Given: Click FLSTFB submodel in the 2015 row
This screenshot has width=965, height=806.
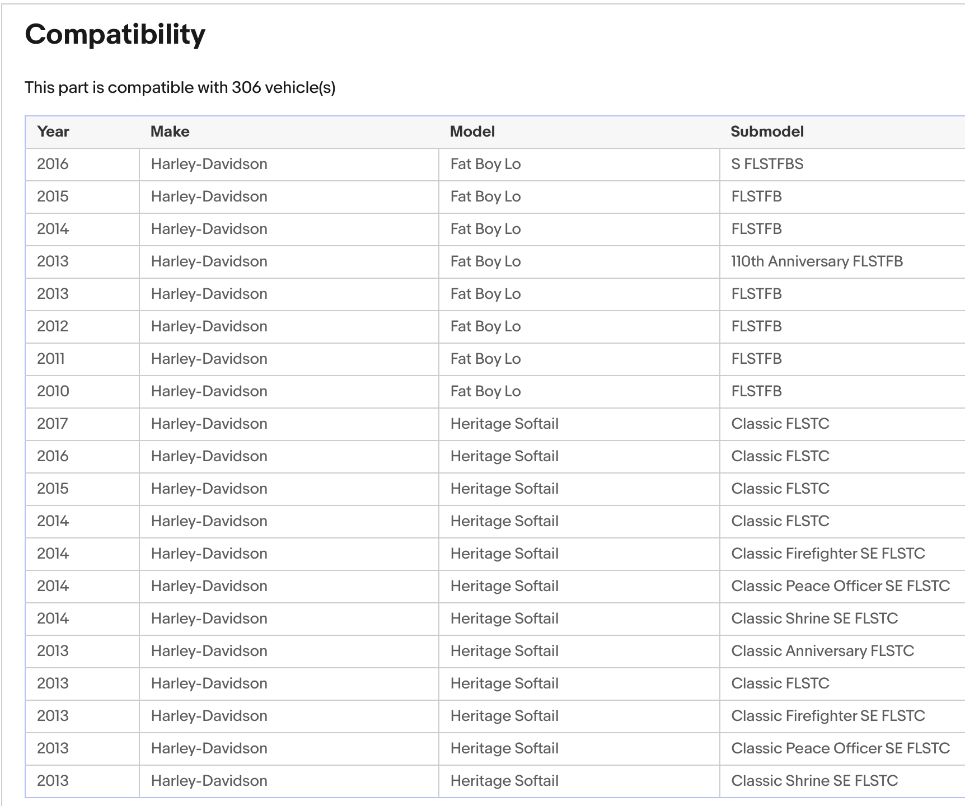Looking at the screenshot, I should tap(756, 196).
